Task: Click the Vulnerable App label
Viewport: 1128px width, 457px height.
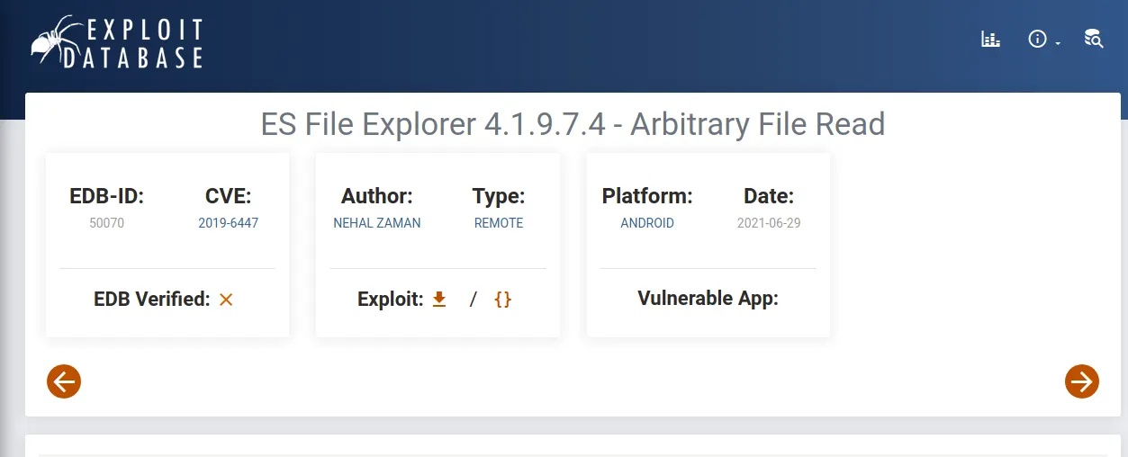Action: coord(708,299)
